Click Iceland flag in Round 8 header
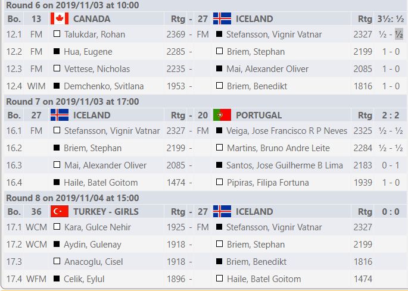The width and height of the screenshot is (408, 291). coord(222,211)
